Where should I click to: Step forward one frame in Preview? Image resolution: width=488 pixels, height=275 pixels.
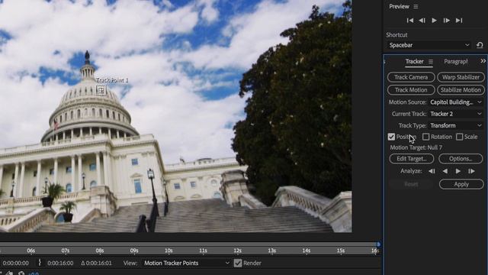pyautogui.click(x=447, y=21)
